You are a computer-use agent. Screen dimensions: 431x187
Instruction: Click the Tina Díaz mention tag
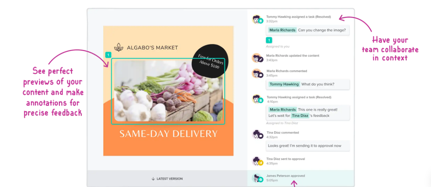(300, 116)
